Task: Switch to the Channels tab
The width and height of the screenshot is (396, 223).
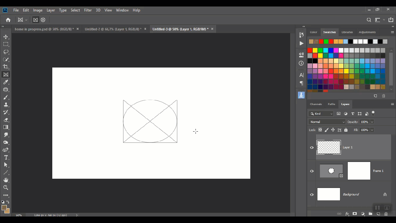Action: (x=316, y=104)
